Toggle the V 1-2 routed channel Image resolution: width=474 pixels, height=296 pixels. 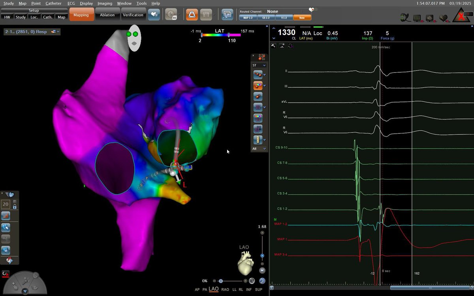pos(284,18)
